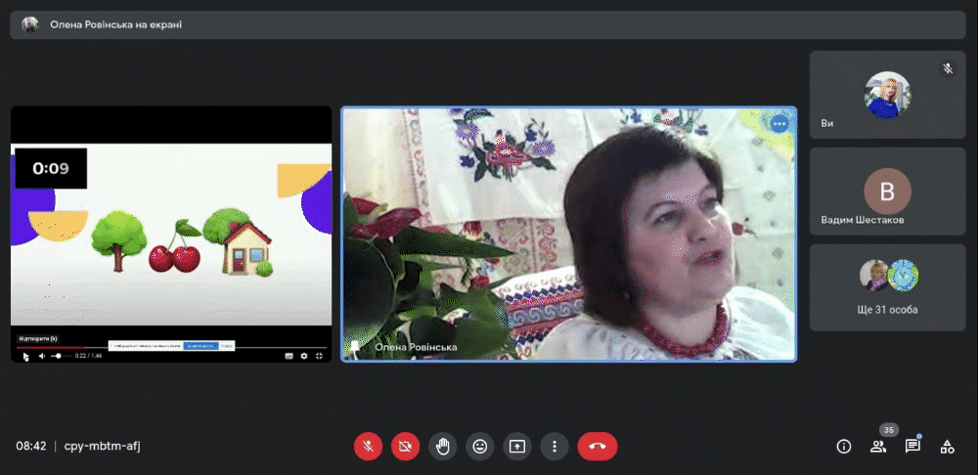
Task: Open options on Олена Ровінська's video tile
Action: coord(779,124)
